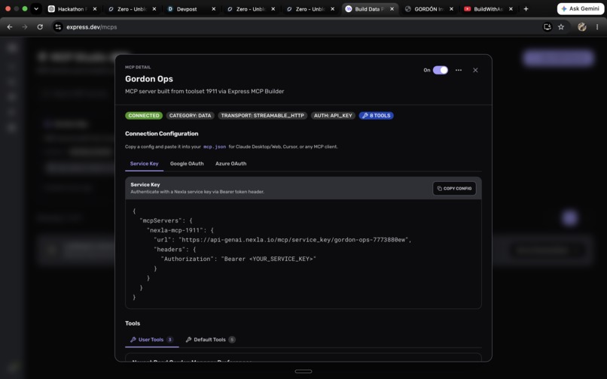607x379 pixels.
Task: Bookmark this page with the star icon
Action: [x=561, y=26]
